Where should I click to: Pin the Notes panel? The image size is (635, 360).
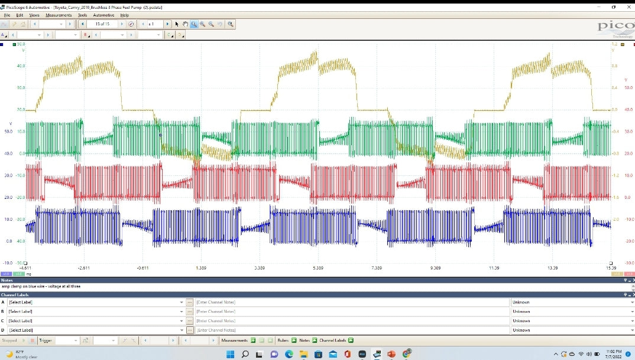pyautogui.click(x=626, y=280)
